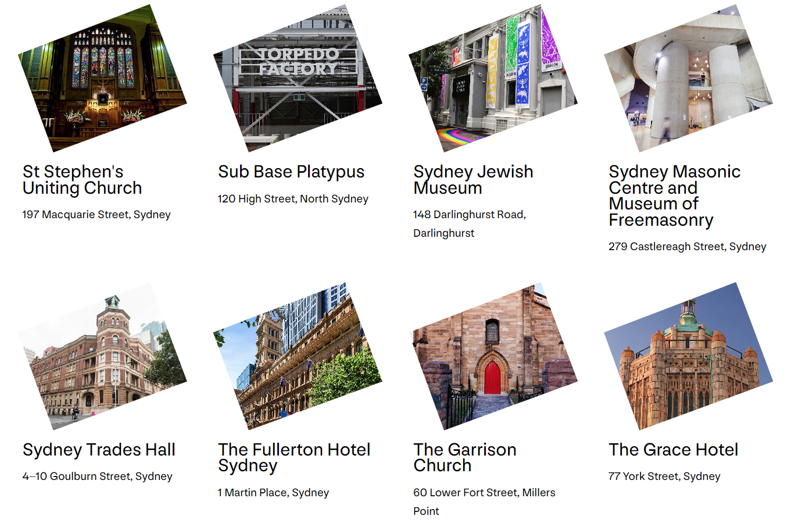Open the Sydney Masonic Centre interior photo
This screenshot has width=791, height=523.
tap(688, 79)
